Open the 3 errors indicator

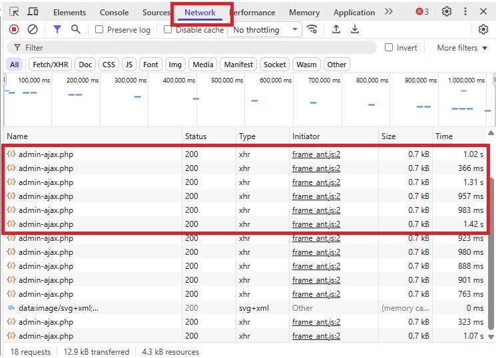click(422, 12)
